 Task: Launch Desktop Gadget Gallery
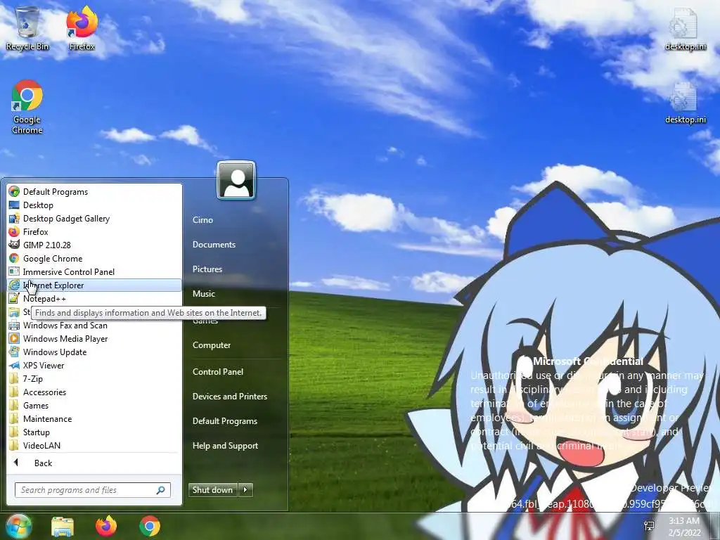click(x=95, y=218)
